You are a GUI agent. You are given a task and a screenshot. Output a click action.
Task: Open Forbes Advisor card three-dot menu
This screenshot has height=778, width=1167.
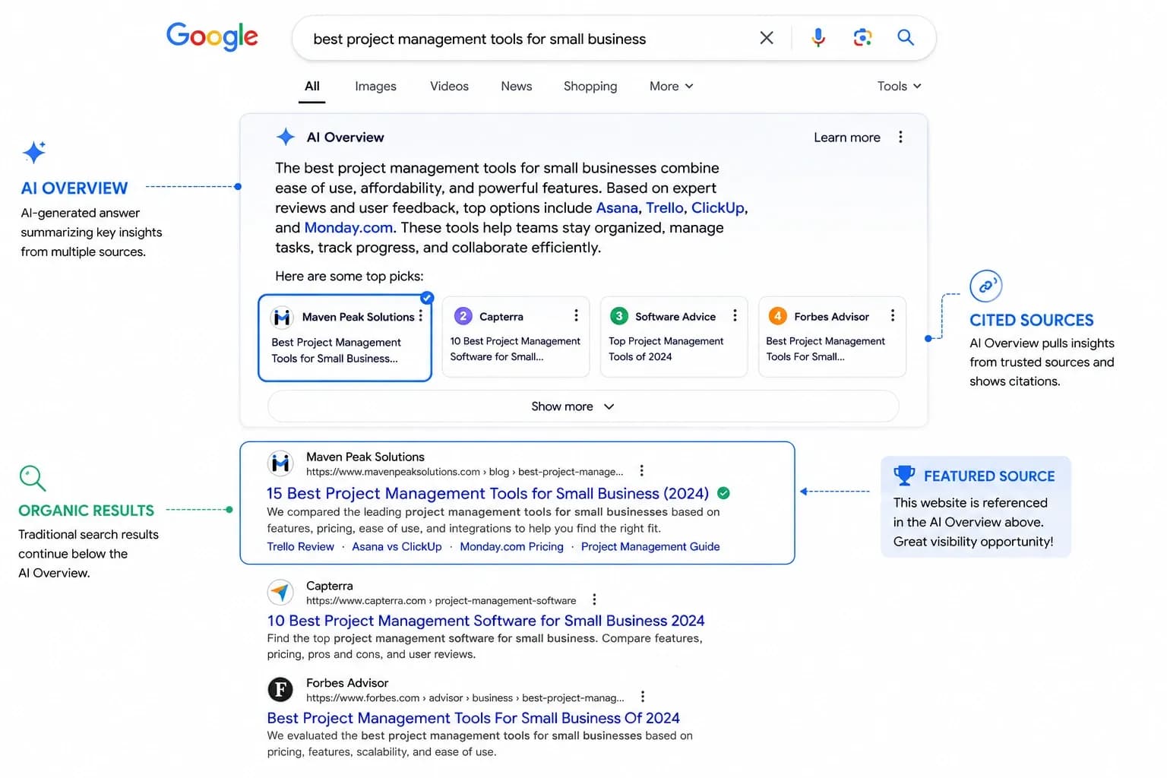[x=893, y=315]
